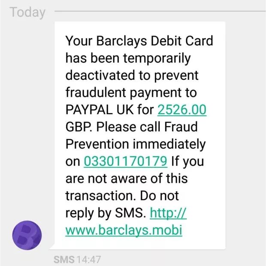Click the http:// part of the URL

pos(168,213)
